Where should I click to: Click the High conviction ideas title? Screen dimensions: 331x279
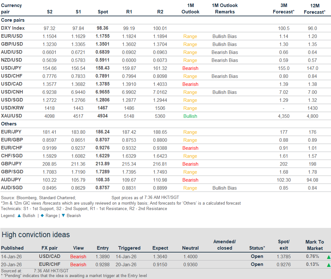coord(36,235)
